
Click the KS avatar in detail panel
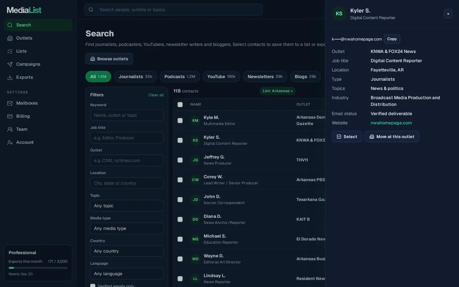tap(339, 14)
